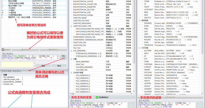Collapse the 数学函数 function group
This screenshot has height=108, width=205.
pos(140,20)
